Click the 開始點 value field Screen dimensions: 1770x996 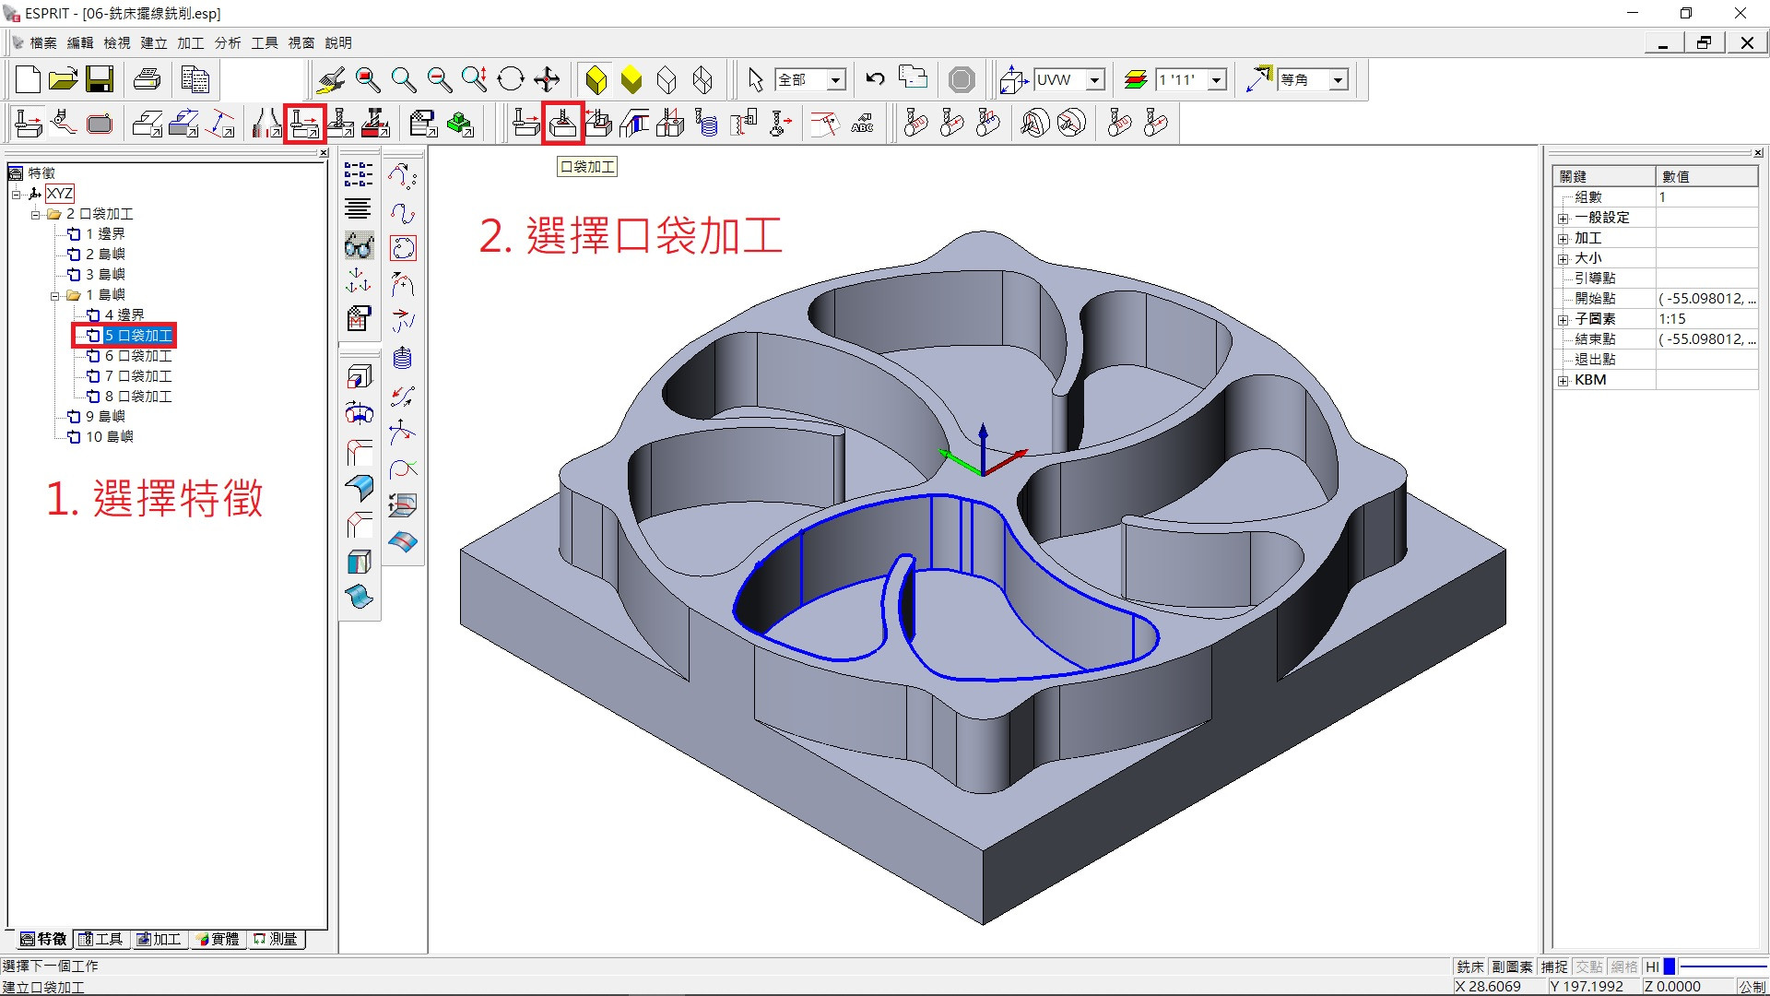pyautogui.click(x=1705, y=299)
